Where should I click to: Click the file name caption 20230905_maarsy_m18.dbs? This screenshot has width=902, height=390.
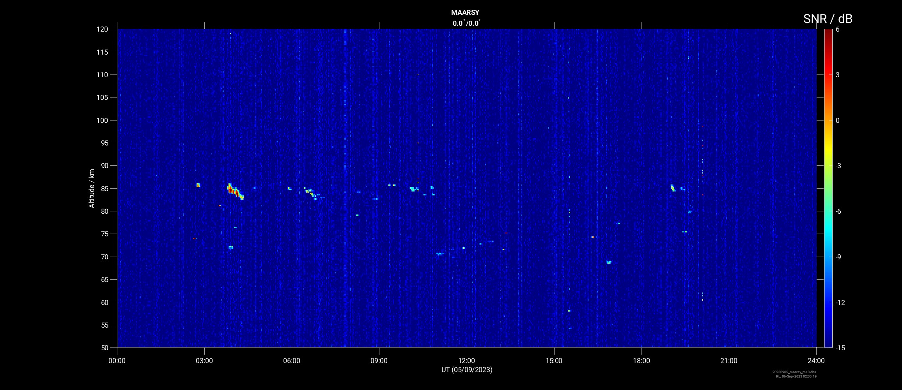point(794,372)
